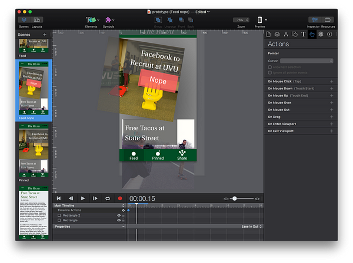
Task: Jump to start of timeline
Action: tap(59, 198)
